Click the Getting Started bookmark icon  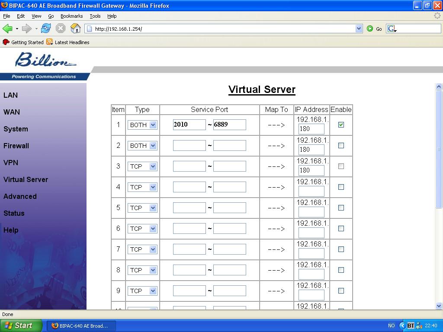[6, 42]
